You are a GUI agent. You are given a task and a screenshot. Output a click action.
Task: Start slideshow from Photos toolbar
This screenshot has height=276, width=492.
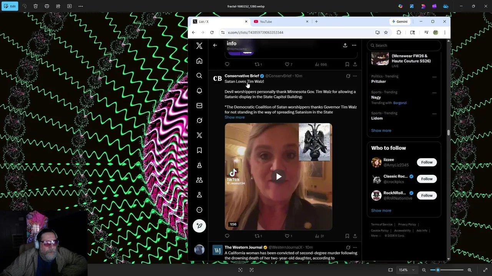pos(69,6)
